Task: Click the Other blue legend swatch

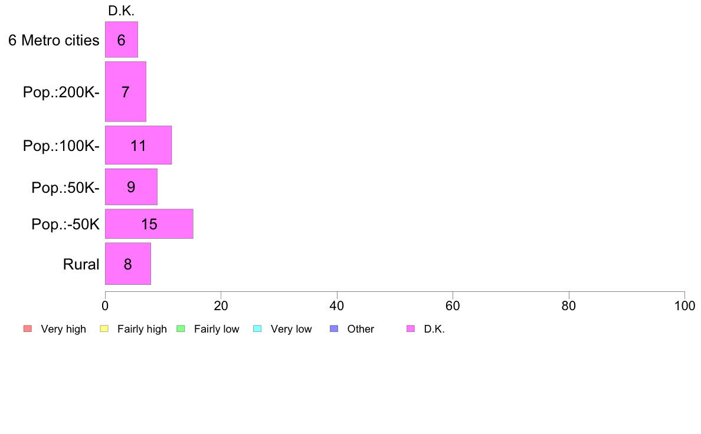Action: coord(334,329)
